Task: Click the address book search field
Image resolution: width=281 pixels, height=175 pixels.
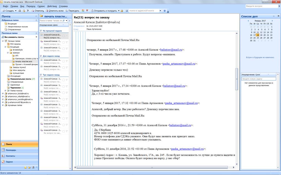Action: pyautogui.click(x=144, y=11)
